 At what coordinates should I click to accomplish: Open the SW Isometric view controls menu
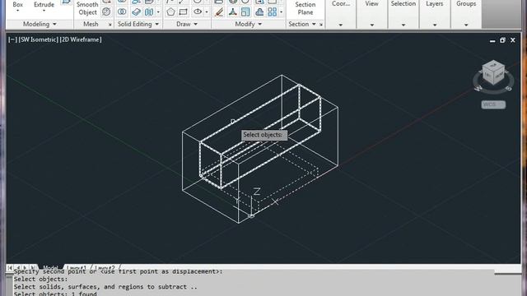click(x=39, y=39)
